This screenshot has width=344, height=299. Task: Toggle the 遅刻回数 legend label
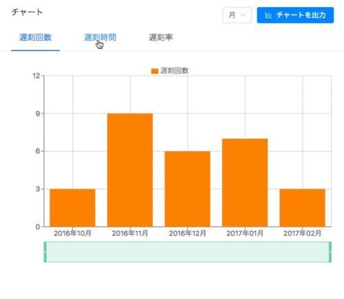coord(175,71)
